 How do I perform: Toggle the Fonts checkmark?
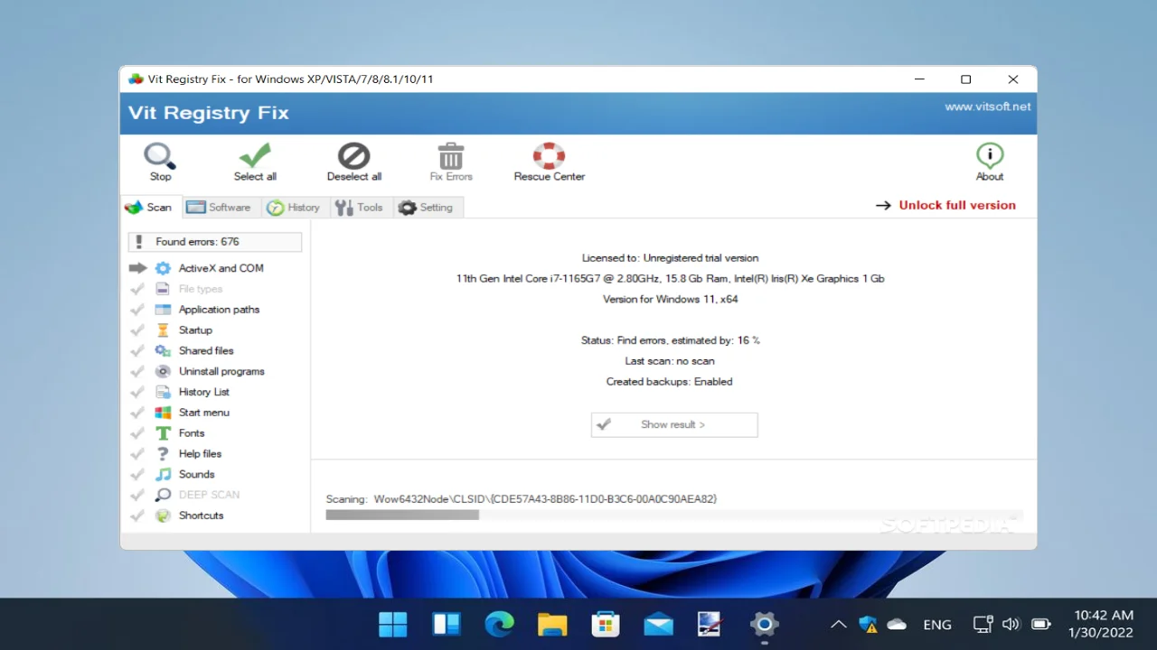137,433
